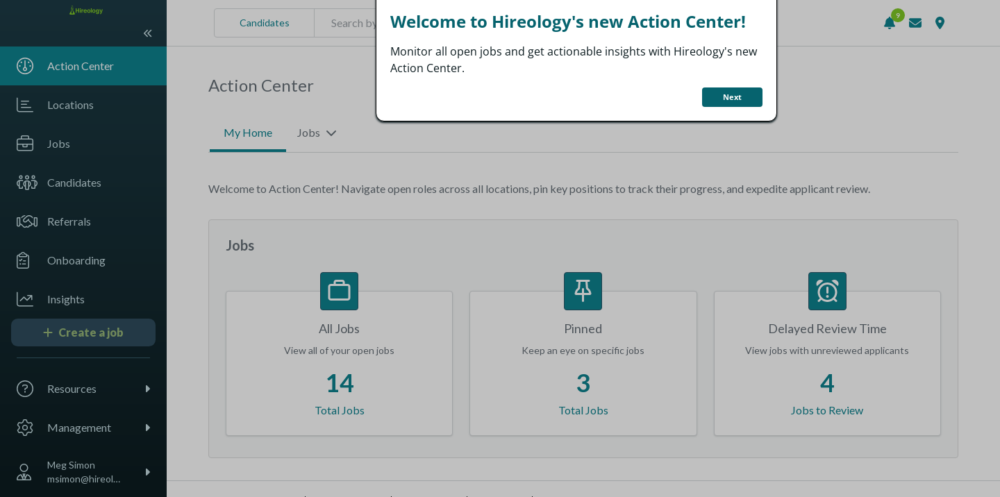Open the Jobs tab dropdown

[x=317, y=133]
